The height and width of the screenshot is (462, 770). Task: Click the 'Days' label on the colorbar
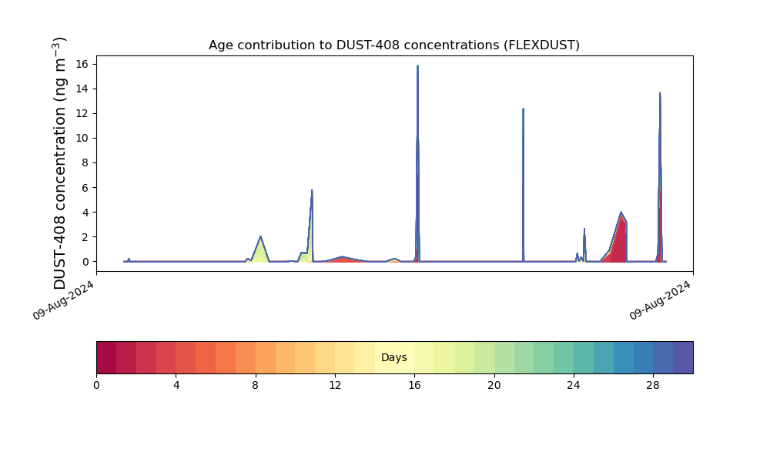click(393, 358)
